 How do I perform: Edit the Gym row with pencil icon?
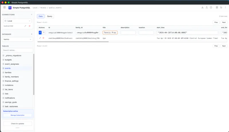(x=40, y=38)
